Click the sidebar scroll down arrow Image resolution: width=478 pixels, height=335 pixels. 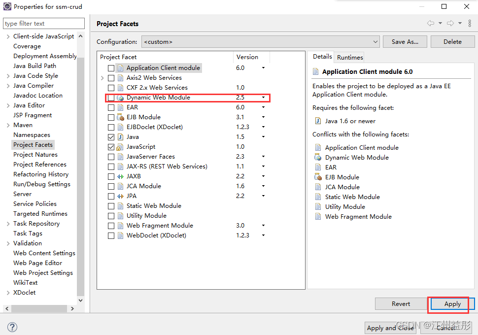[x=80, y=301]
